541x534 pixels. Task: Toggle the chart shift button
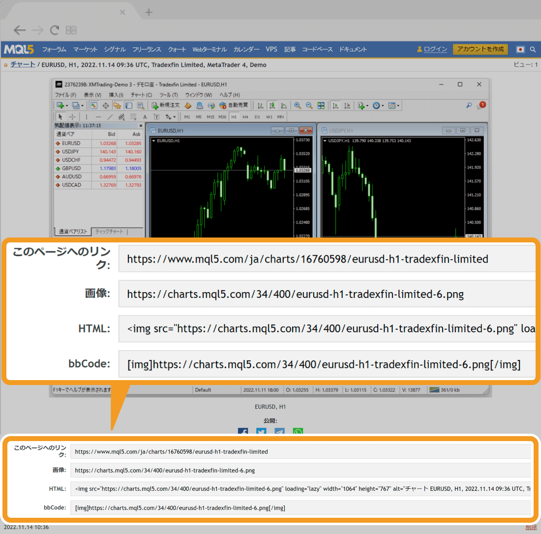point(347,106)
